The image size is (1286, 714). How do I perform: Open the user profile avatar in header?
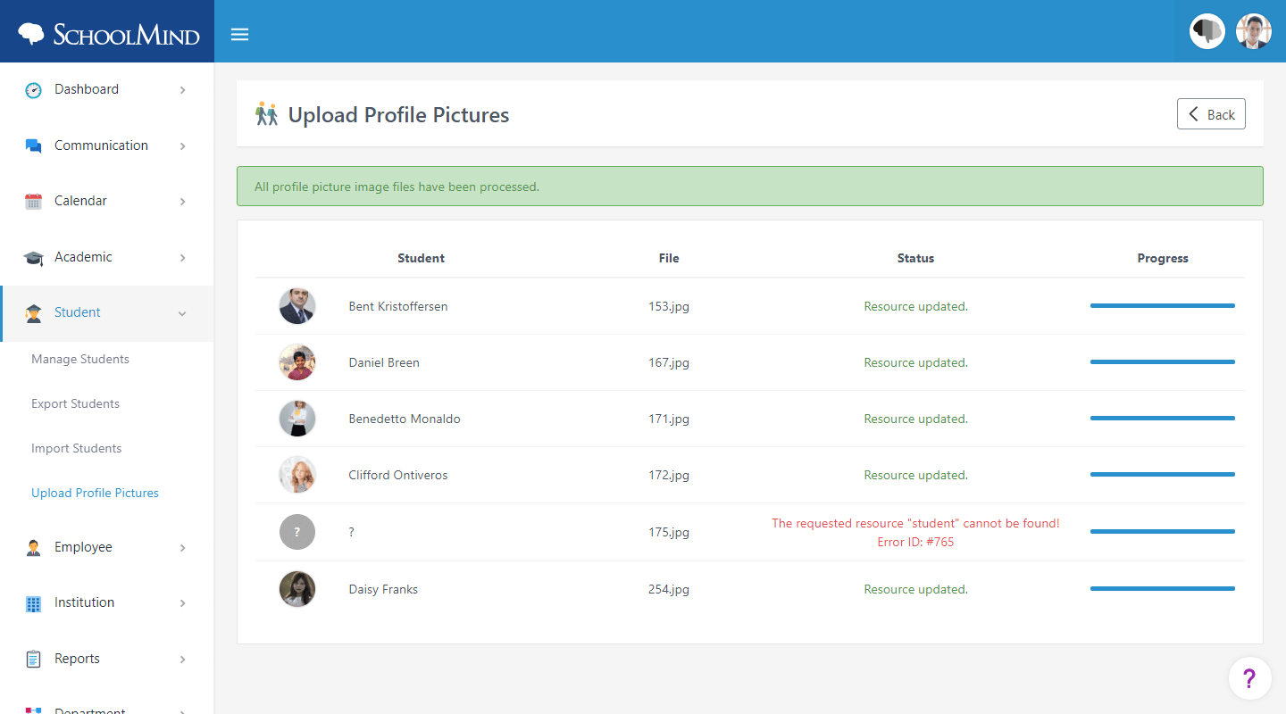1254,31
